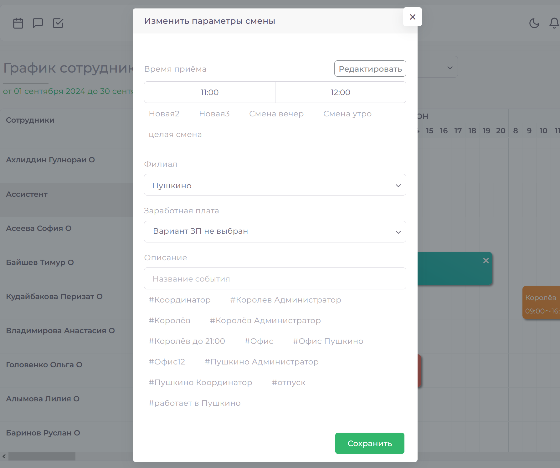Select employee Владимирова Анастасия О

[x=60, y=331]
